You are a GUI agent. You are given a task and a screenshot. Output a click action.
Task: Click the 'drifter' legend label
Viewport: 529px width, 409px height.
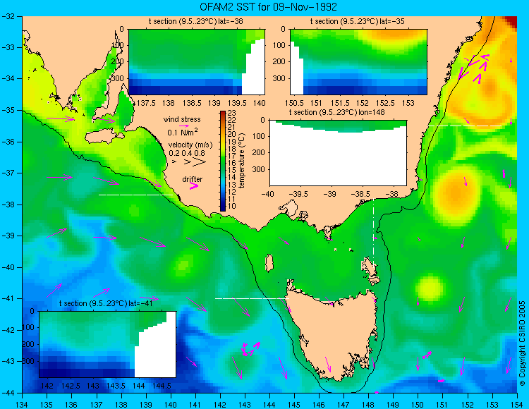tap(193, 179)
